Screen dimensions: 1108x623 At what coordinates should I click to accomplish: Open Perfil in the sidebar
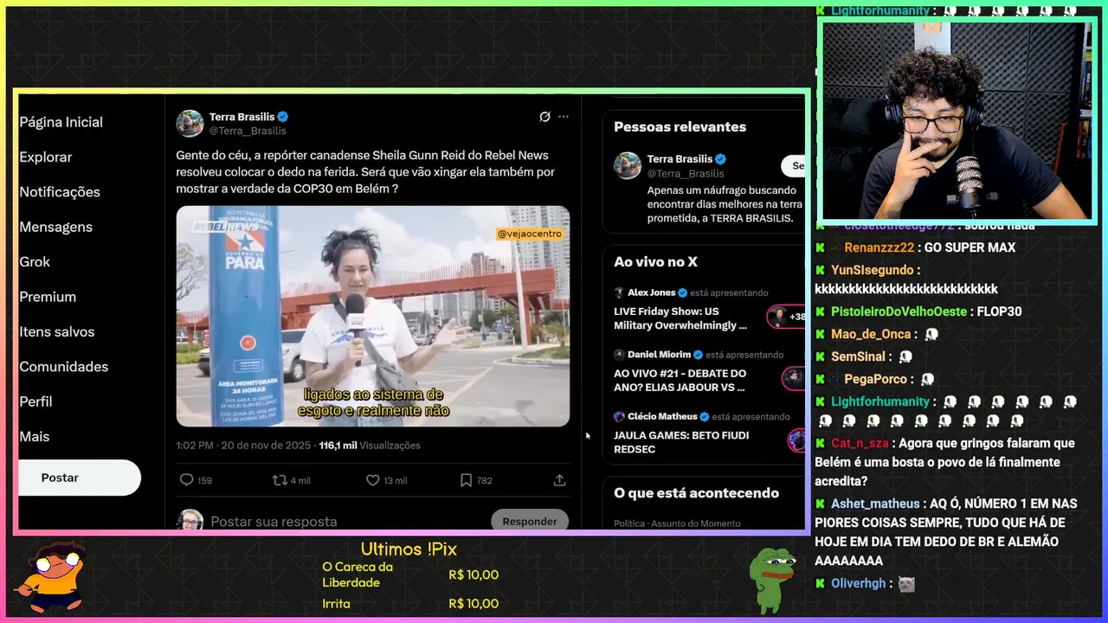tap(35, 401)
